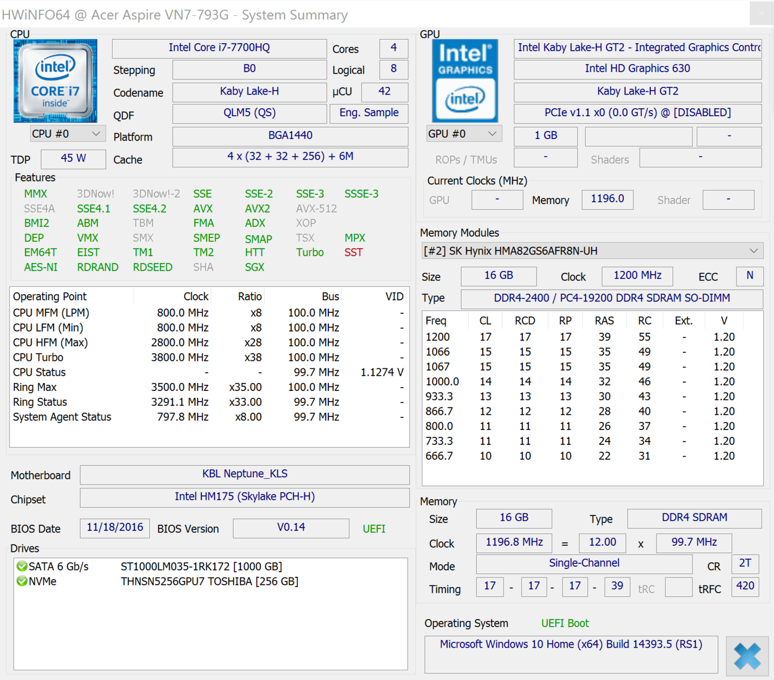This screenshot has width=774, height=680.
Task: Click the ST1000LM035-1RK172 [1000 GB] drive entry
Action: pos(201,566)
